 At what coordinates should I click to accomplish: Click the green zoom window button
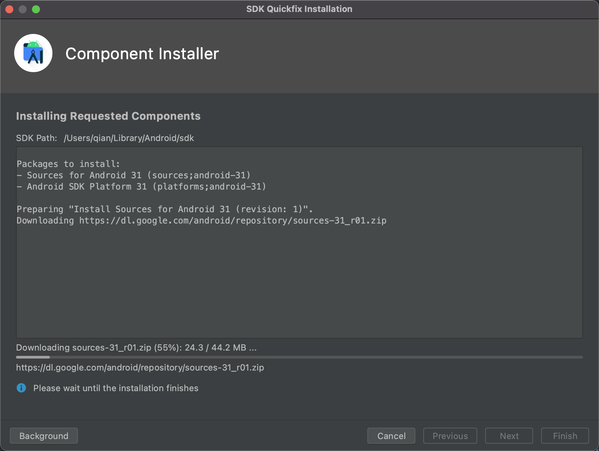[36, 9]
